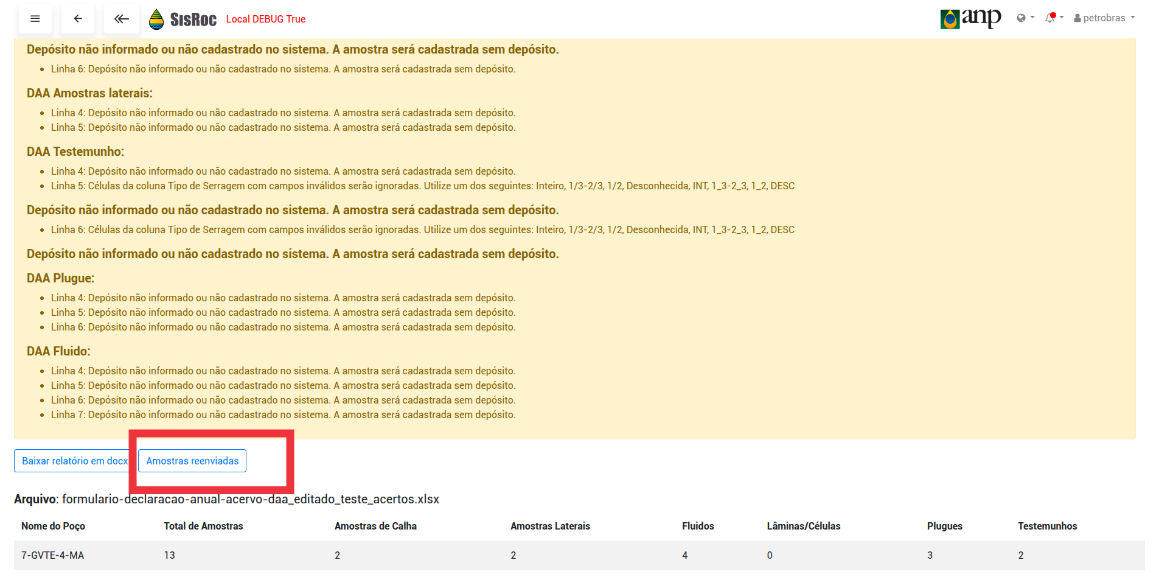Click the Baixar relatório em docx button
The width and height of the screenshot is (1159, 577).
73,461
